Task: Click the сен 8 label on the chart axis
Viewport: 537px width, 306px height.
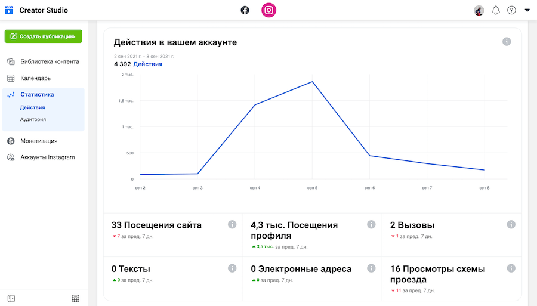Action: pyautogui.click(x=484, y=188)
